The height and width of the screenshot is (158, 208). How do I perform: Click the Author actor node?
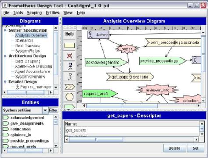[98, 35]
